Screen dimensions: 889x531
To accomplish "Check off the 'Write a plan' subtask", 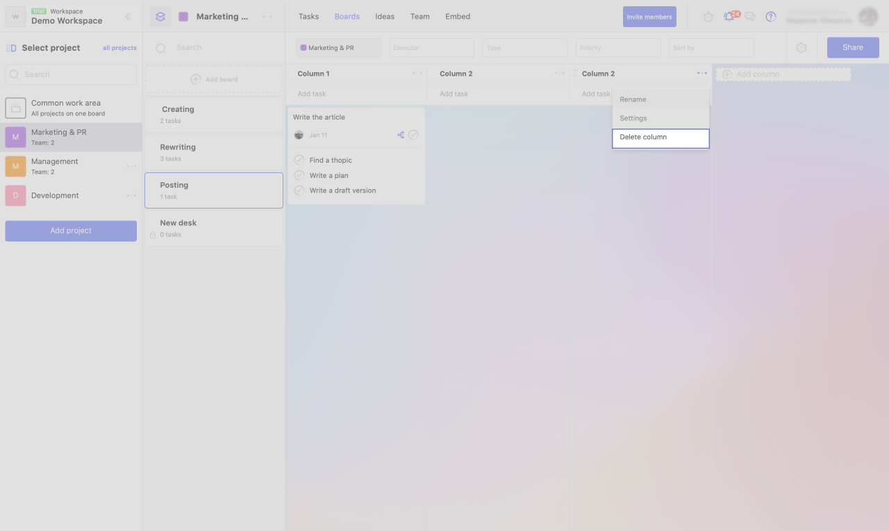I will 299,175.
